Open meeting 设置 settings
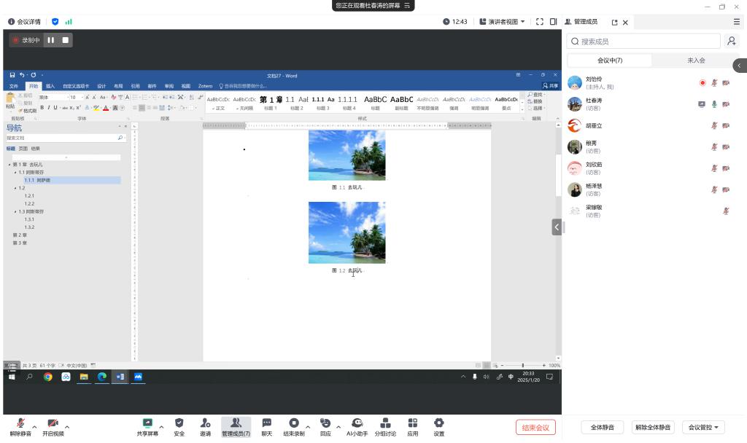 pyautogui.click(x=438, y=423)
